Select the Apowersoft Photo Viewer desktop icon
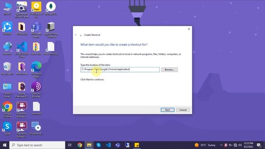265x149 pixels. coord(22,10)
